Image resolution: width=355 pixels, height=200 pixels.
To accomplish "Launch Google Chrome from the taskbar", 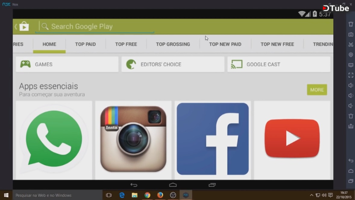I will pos(148,195).
